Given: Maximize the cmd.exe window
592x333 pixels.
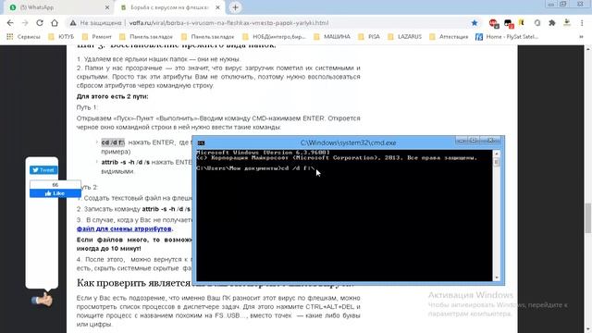Looking at the screenshot, I should 473,141.
